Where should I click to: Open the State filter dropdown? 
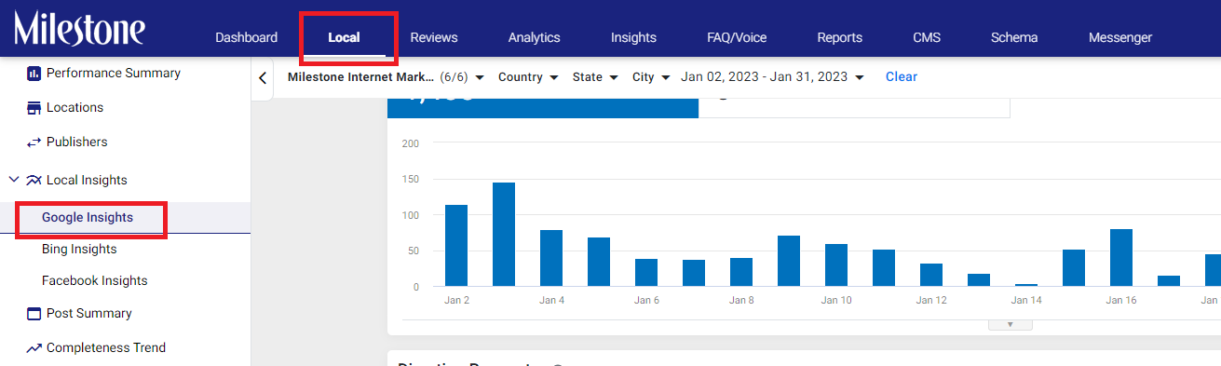pyautogui.click(x=595, y=77)
